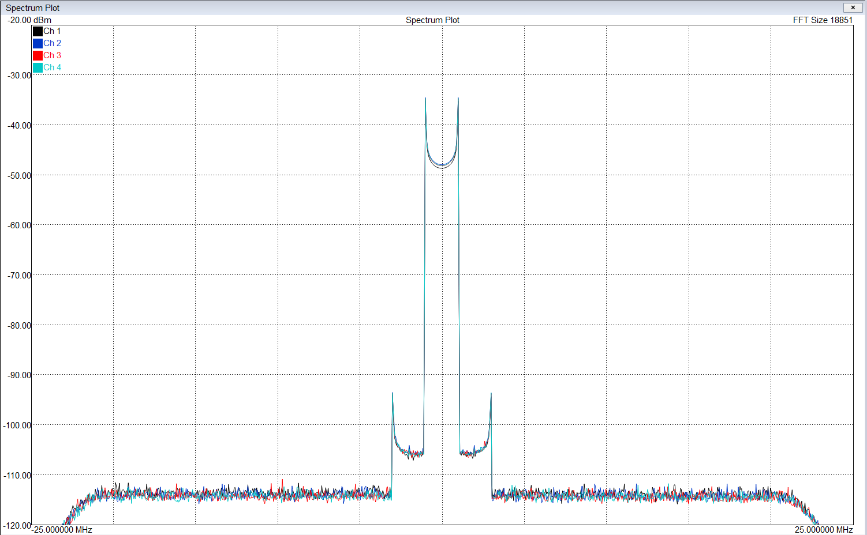Click the -110.00 axis label
The height and width of the screenshot is (535, 867).
click(17, 476)
